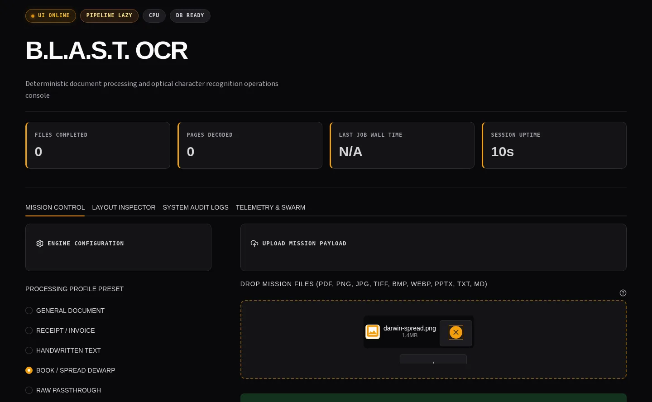Image resolution: width=652 pixels, height=402 pixels.
Task: Click the B.L.A.S.T. OCR title
Action: click(x=106, y=50)
